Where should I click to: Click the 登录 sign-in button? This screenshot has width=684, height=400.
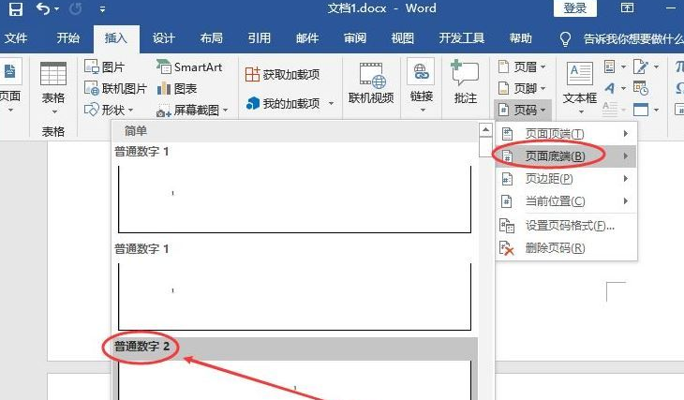click(575, 8)
